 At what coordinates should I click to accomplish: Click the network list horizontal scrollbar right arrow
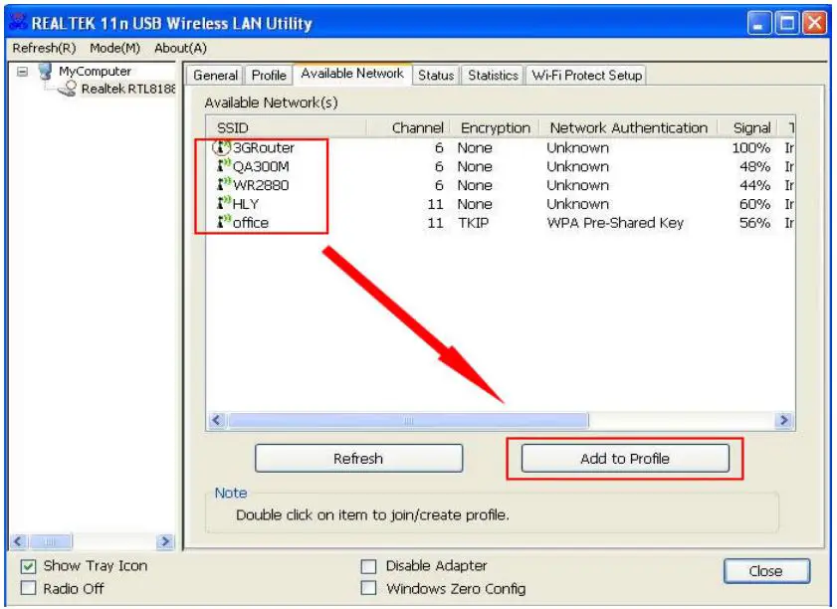tap(784, 421)
